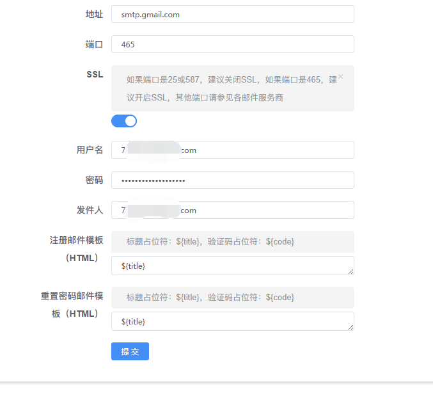433x416 pixels.
Task: Click the 用户名 username input field
Action: pyautogui.click(x=233, y=150)
